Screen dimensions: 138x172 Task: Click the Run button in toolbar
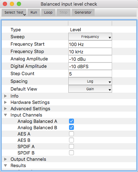pos(34,12)
